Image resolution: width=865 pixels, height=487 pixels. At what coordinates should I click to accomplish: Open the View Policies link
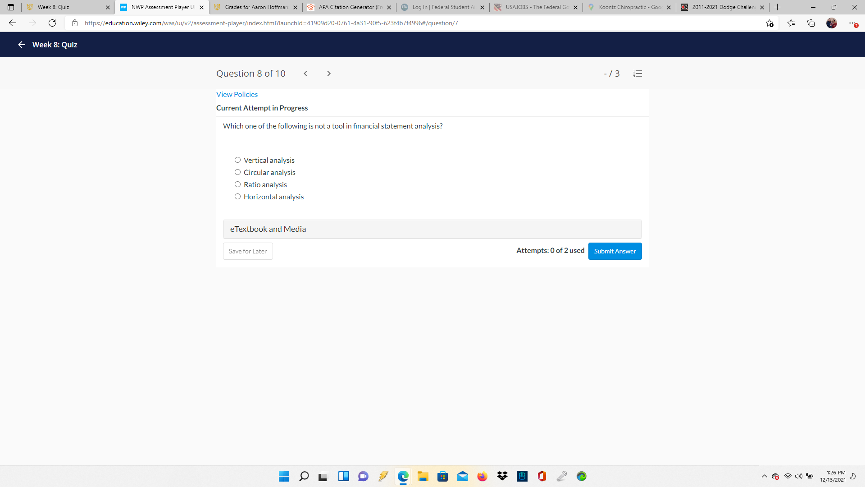coord(237,94)
